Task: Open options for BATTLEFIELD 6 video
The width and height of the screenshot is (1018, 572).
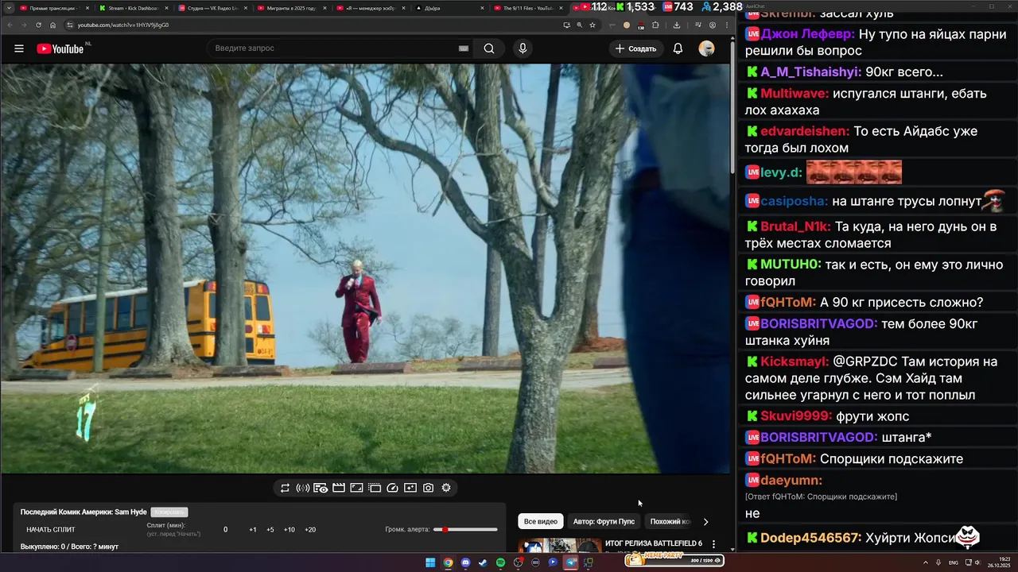Action: click(x=713, y=545)
